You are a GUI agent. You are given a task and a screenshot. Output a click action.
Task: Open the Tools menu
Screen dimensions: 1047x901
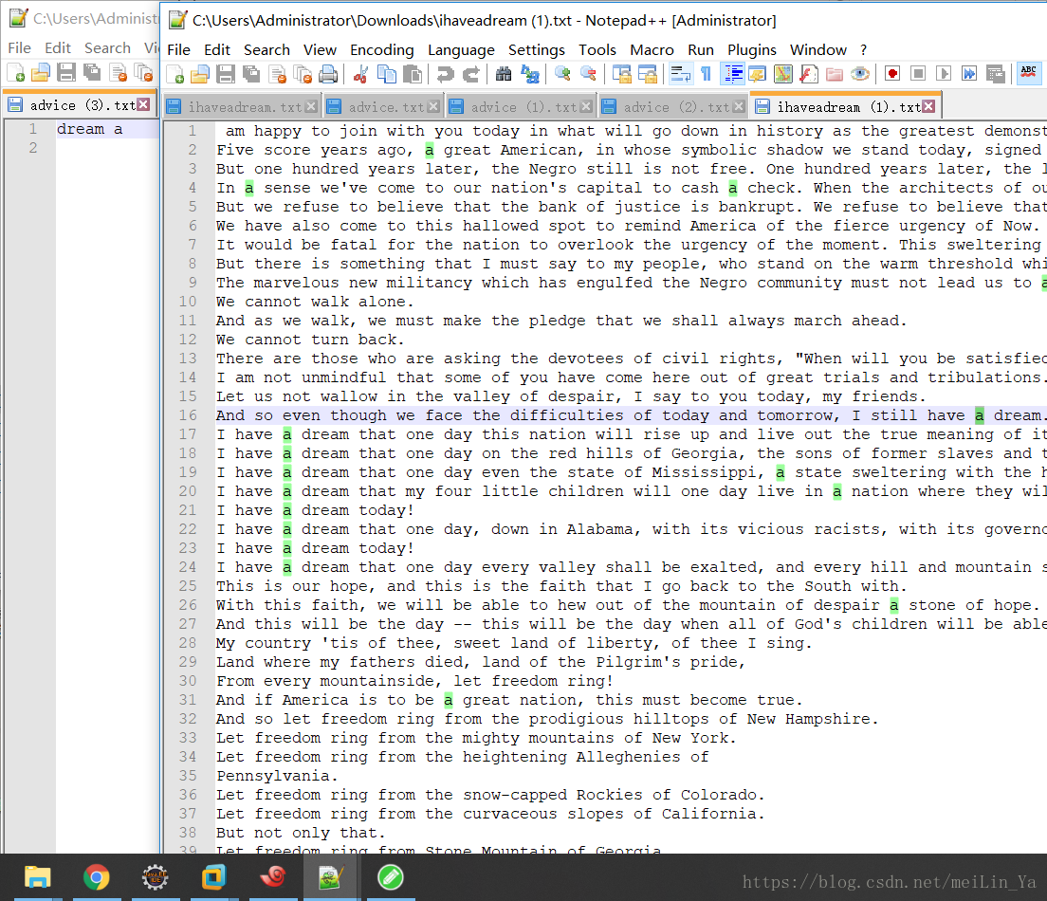click(597, 50)
